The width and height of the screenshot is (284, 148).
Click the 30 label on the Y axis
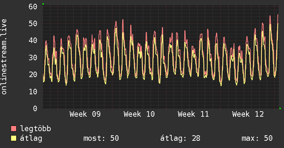click(x=33, y=57)
